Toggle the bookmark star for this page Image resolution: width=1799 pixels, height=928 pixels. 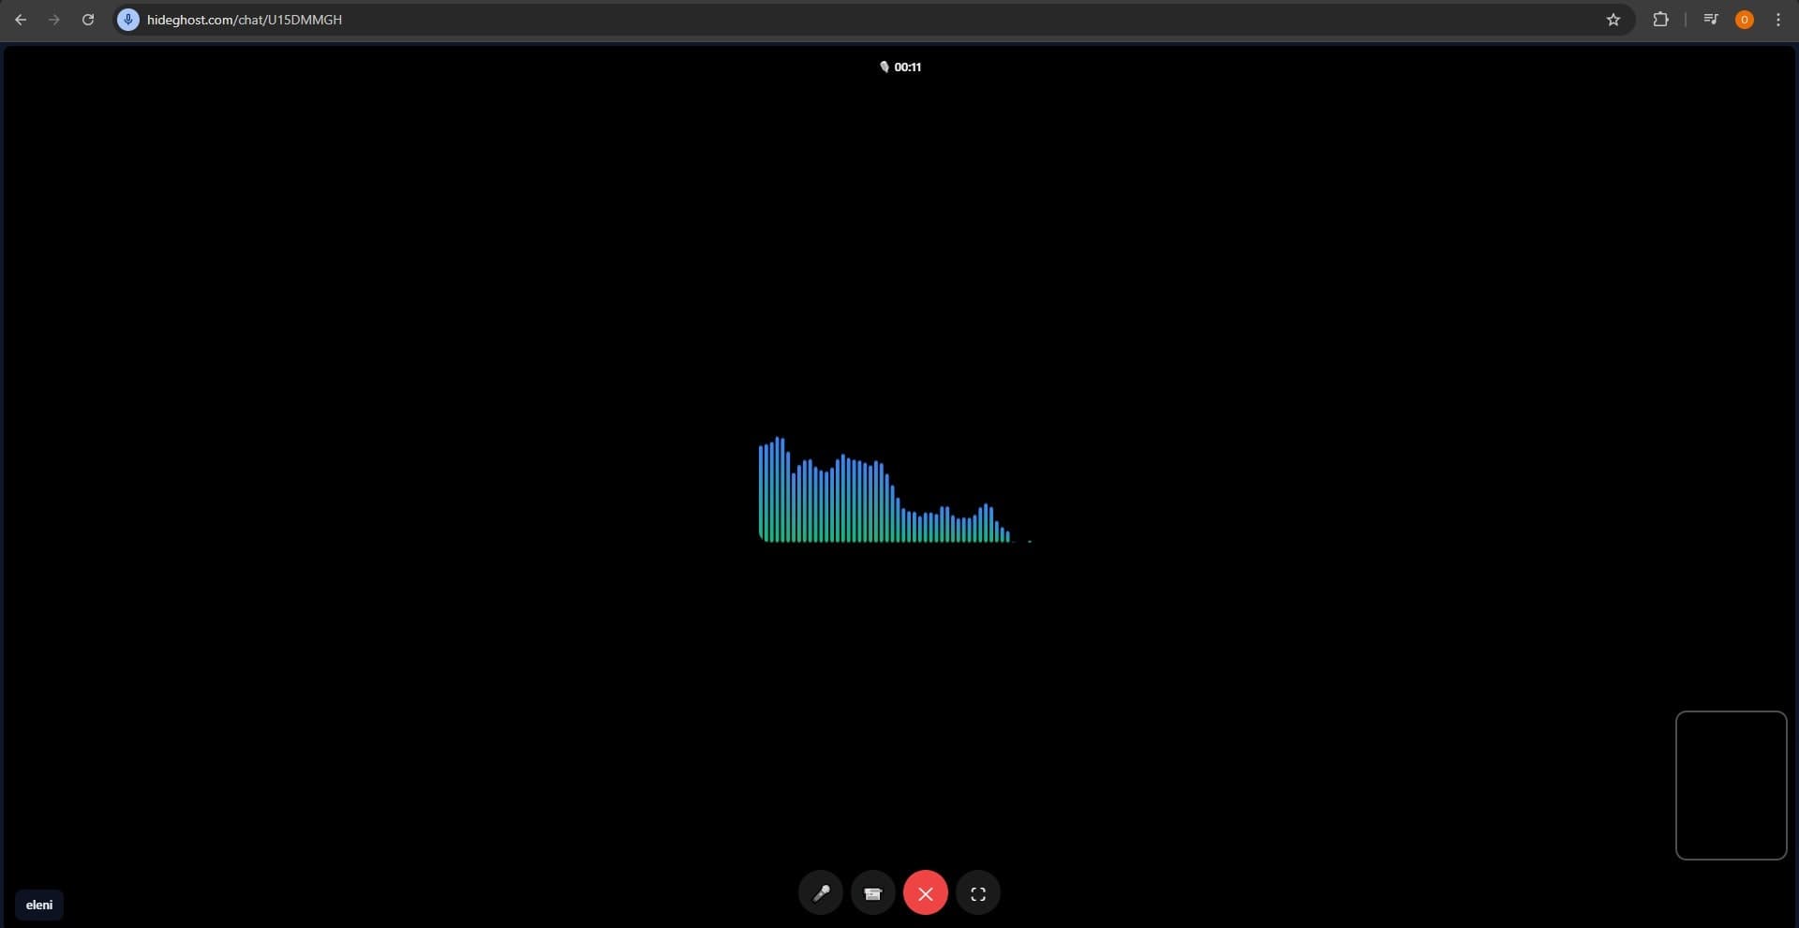point(1613,19)
